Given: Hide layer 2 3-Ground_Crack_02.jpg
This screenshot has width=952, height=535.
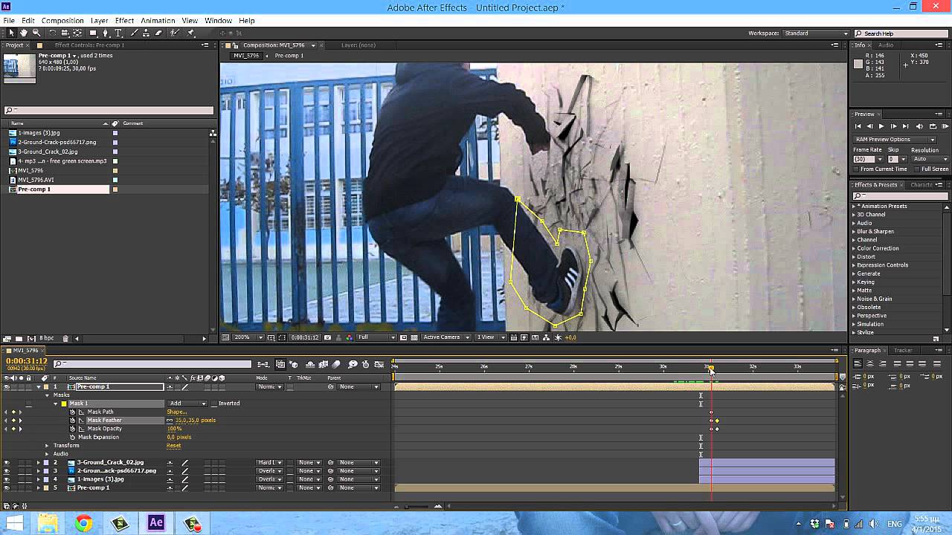Looking at the screenshot, I should click(7, 462).
